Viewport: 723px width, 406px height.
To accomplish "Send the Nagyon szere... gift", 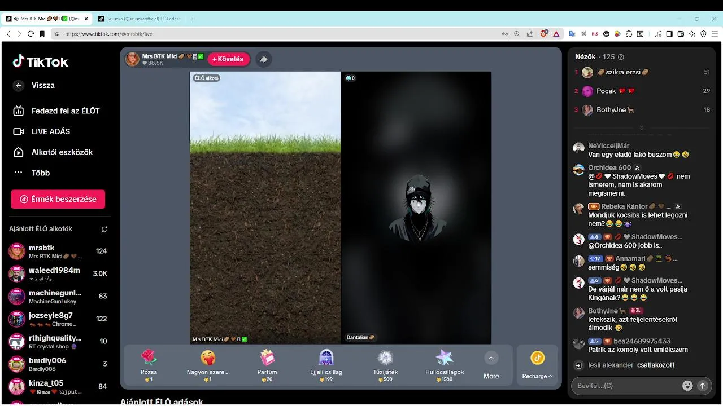I will click(x=208, y=365).
